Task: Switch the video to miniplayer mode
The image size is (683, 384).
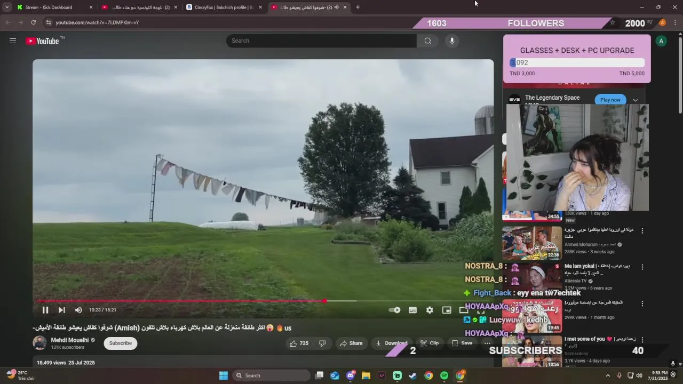Action: (x=447, y=310)
